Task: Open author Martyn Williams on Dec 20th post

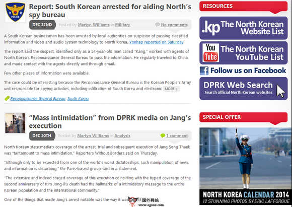Action: click(x=93, y=135)
